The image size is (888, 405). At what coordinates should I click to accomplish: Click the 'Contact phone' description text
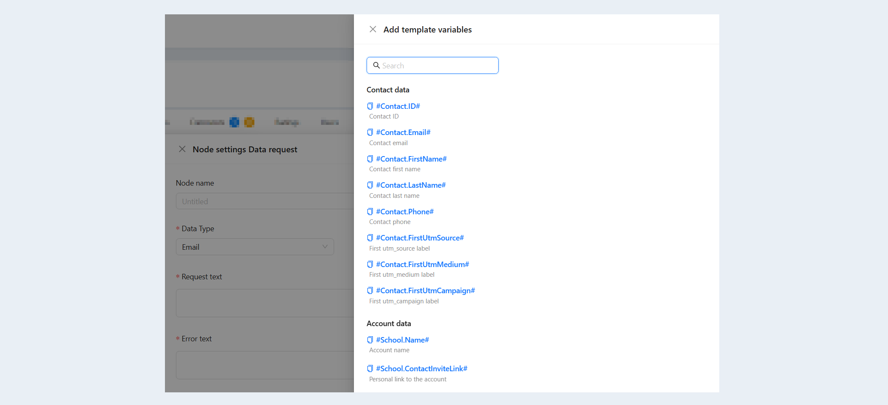390,222
